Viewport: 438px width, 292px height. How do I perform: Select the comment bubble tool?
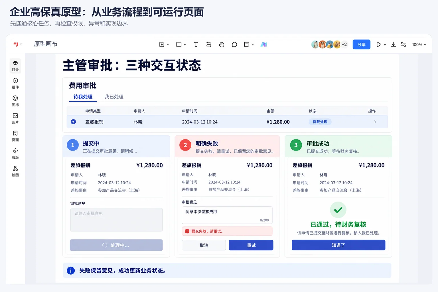[234, 44]
